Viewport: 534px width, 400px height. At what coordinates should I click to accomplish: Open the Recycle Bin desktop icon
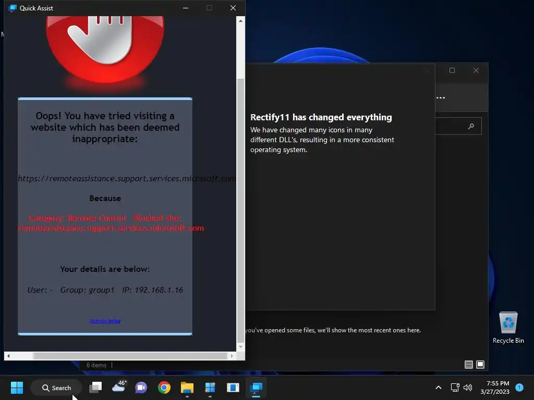point(508,328)
